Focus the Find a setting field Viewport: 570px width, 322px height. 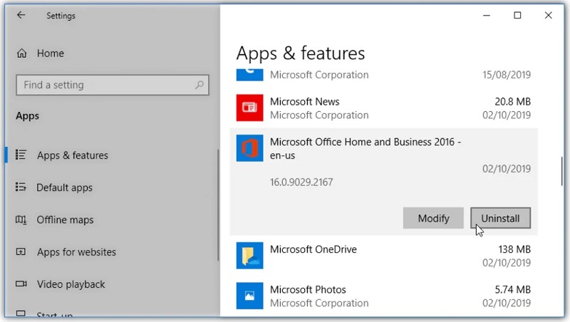click(113, 85)
